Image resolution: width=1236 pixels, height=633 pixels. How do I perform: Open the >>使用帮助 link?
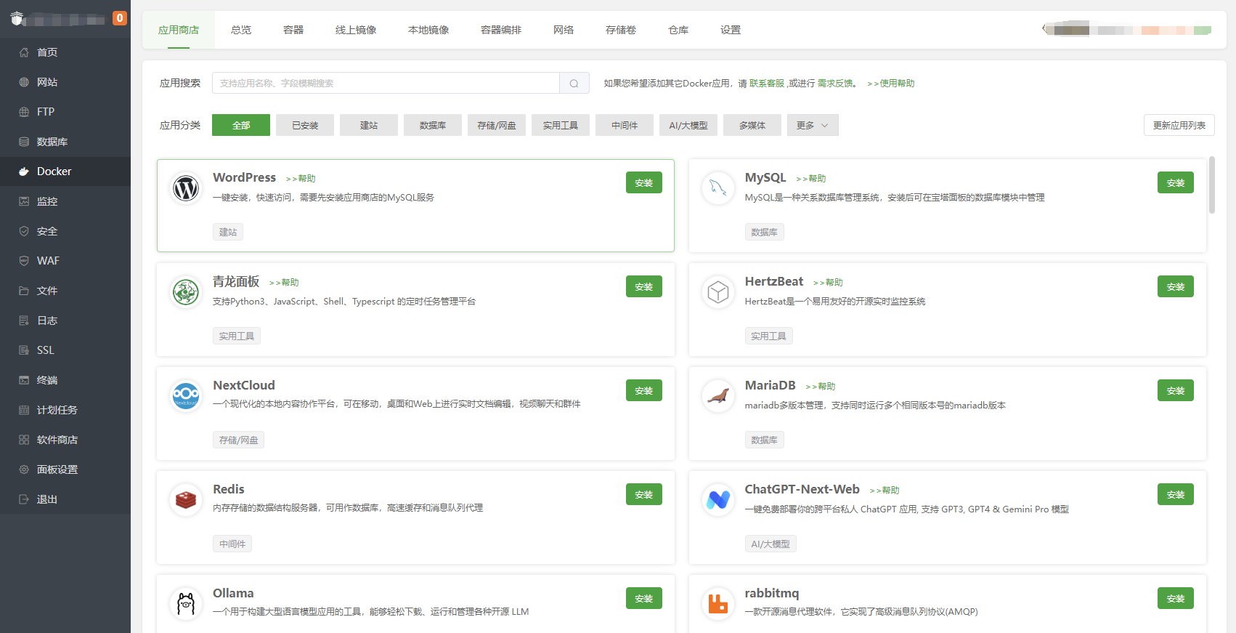[x=891, y=84]
